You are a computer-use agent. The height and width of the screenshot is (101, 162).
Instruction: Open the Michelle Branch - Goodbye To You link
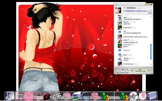137,11
